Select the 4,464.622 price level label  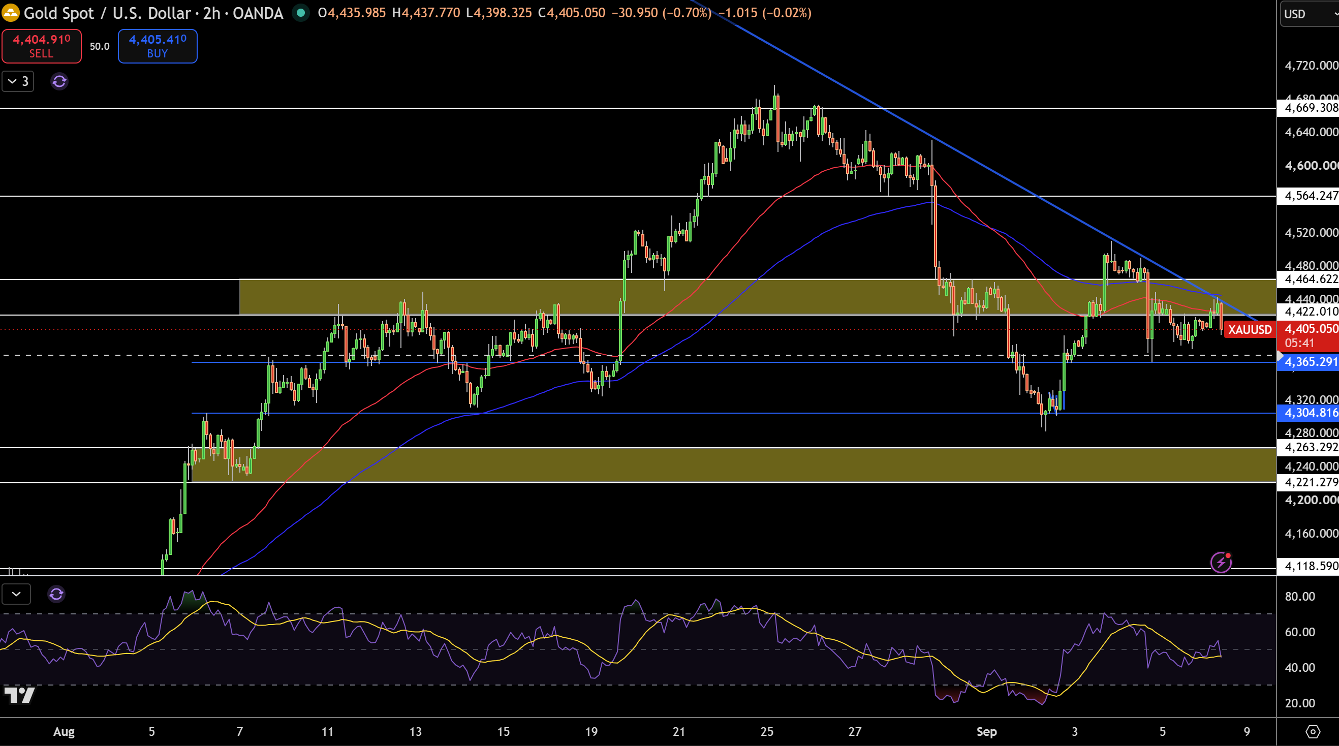click(x=1308, y=279)
